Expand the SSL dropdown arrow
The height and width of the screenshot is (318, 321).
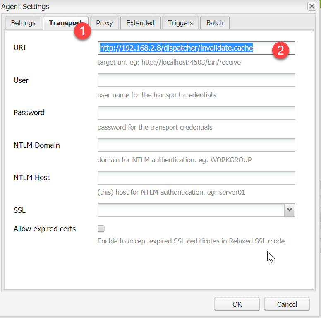(290, 210)
